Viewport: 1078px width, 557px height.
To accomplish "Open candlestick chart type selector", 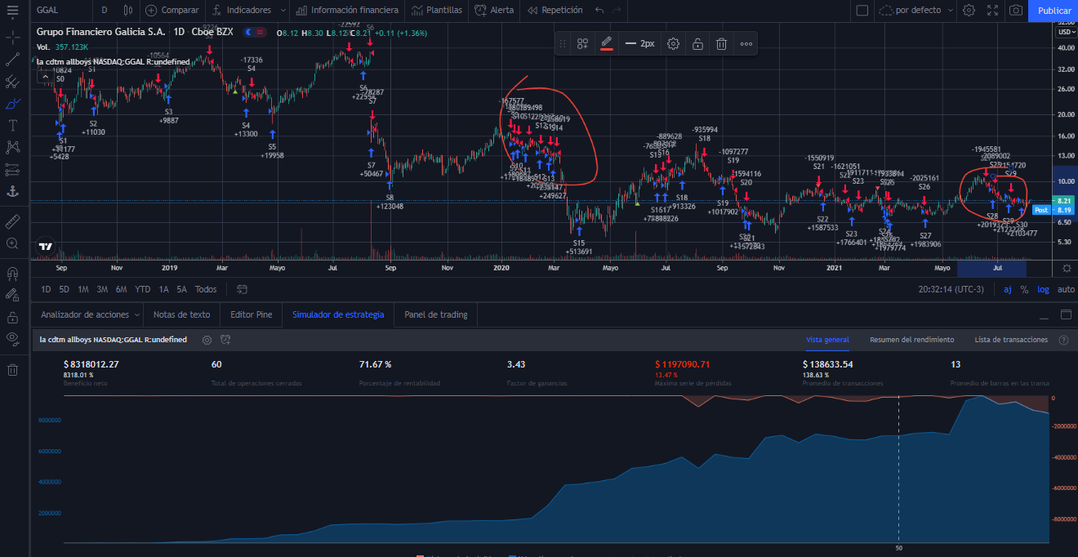I will click(x=127, y=10).
